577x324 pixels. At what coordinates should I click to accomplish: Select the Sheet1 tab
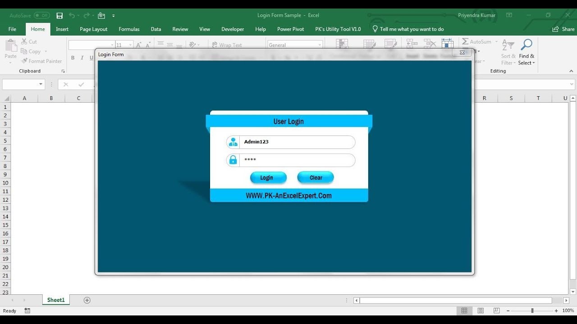coord(56,300)
